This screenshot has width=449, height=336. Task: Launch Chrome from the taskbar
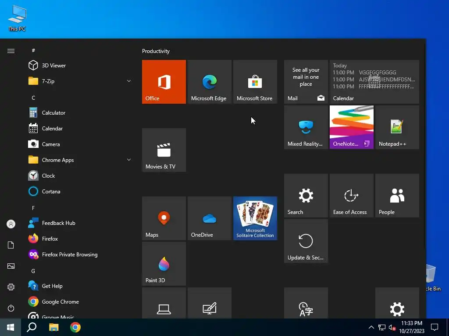pyautogui.click(x=75, y=327)
